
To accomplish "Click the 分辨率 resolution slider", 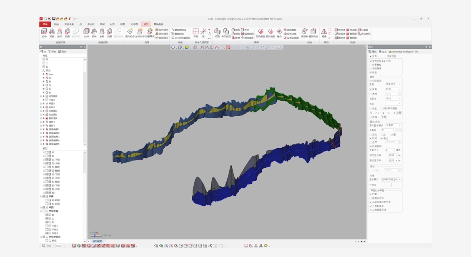I will pos(391,185).
